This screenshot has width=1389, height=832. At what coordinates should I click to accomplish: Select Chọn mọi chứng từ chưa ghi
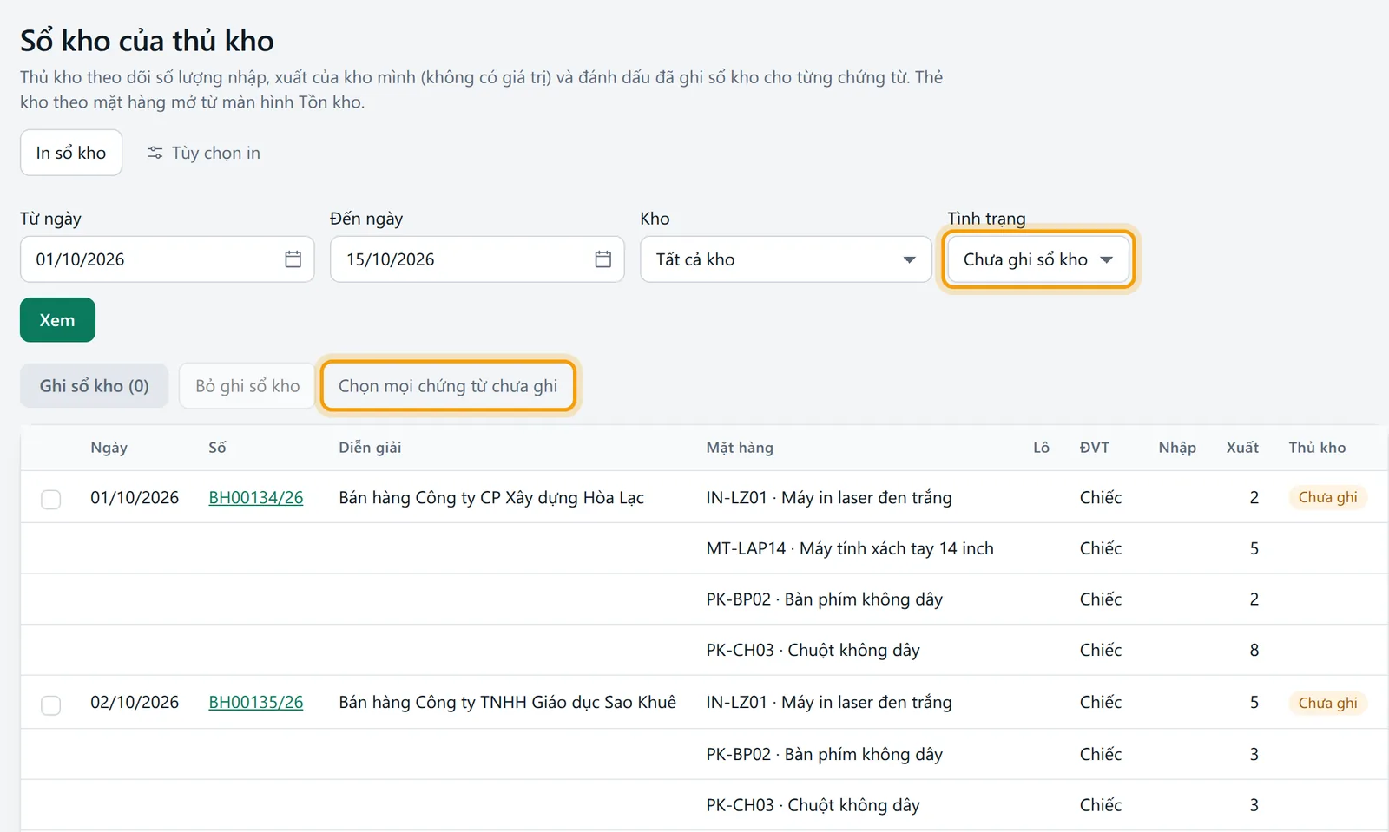coord(448,386)
